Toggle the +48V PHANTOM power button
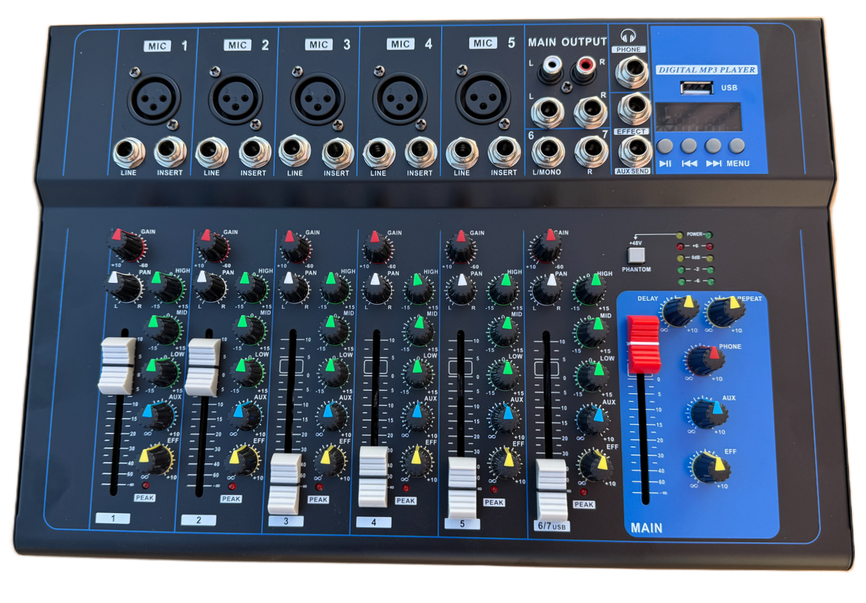866x603 pixels. pos(636,255)
